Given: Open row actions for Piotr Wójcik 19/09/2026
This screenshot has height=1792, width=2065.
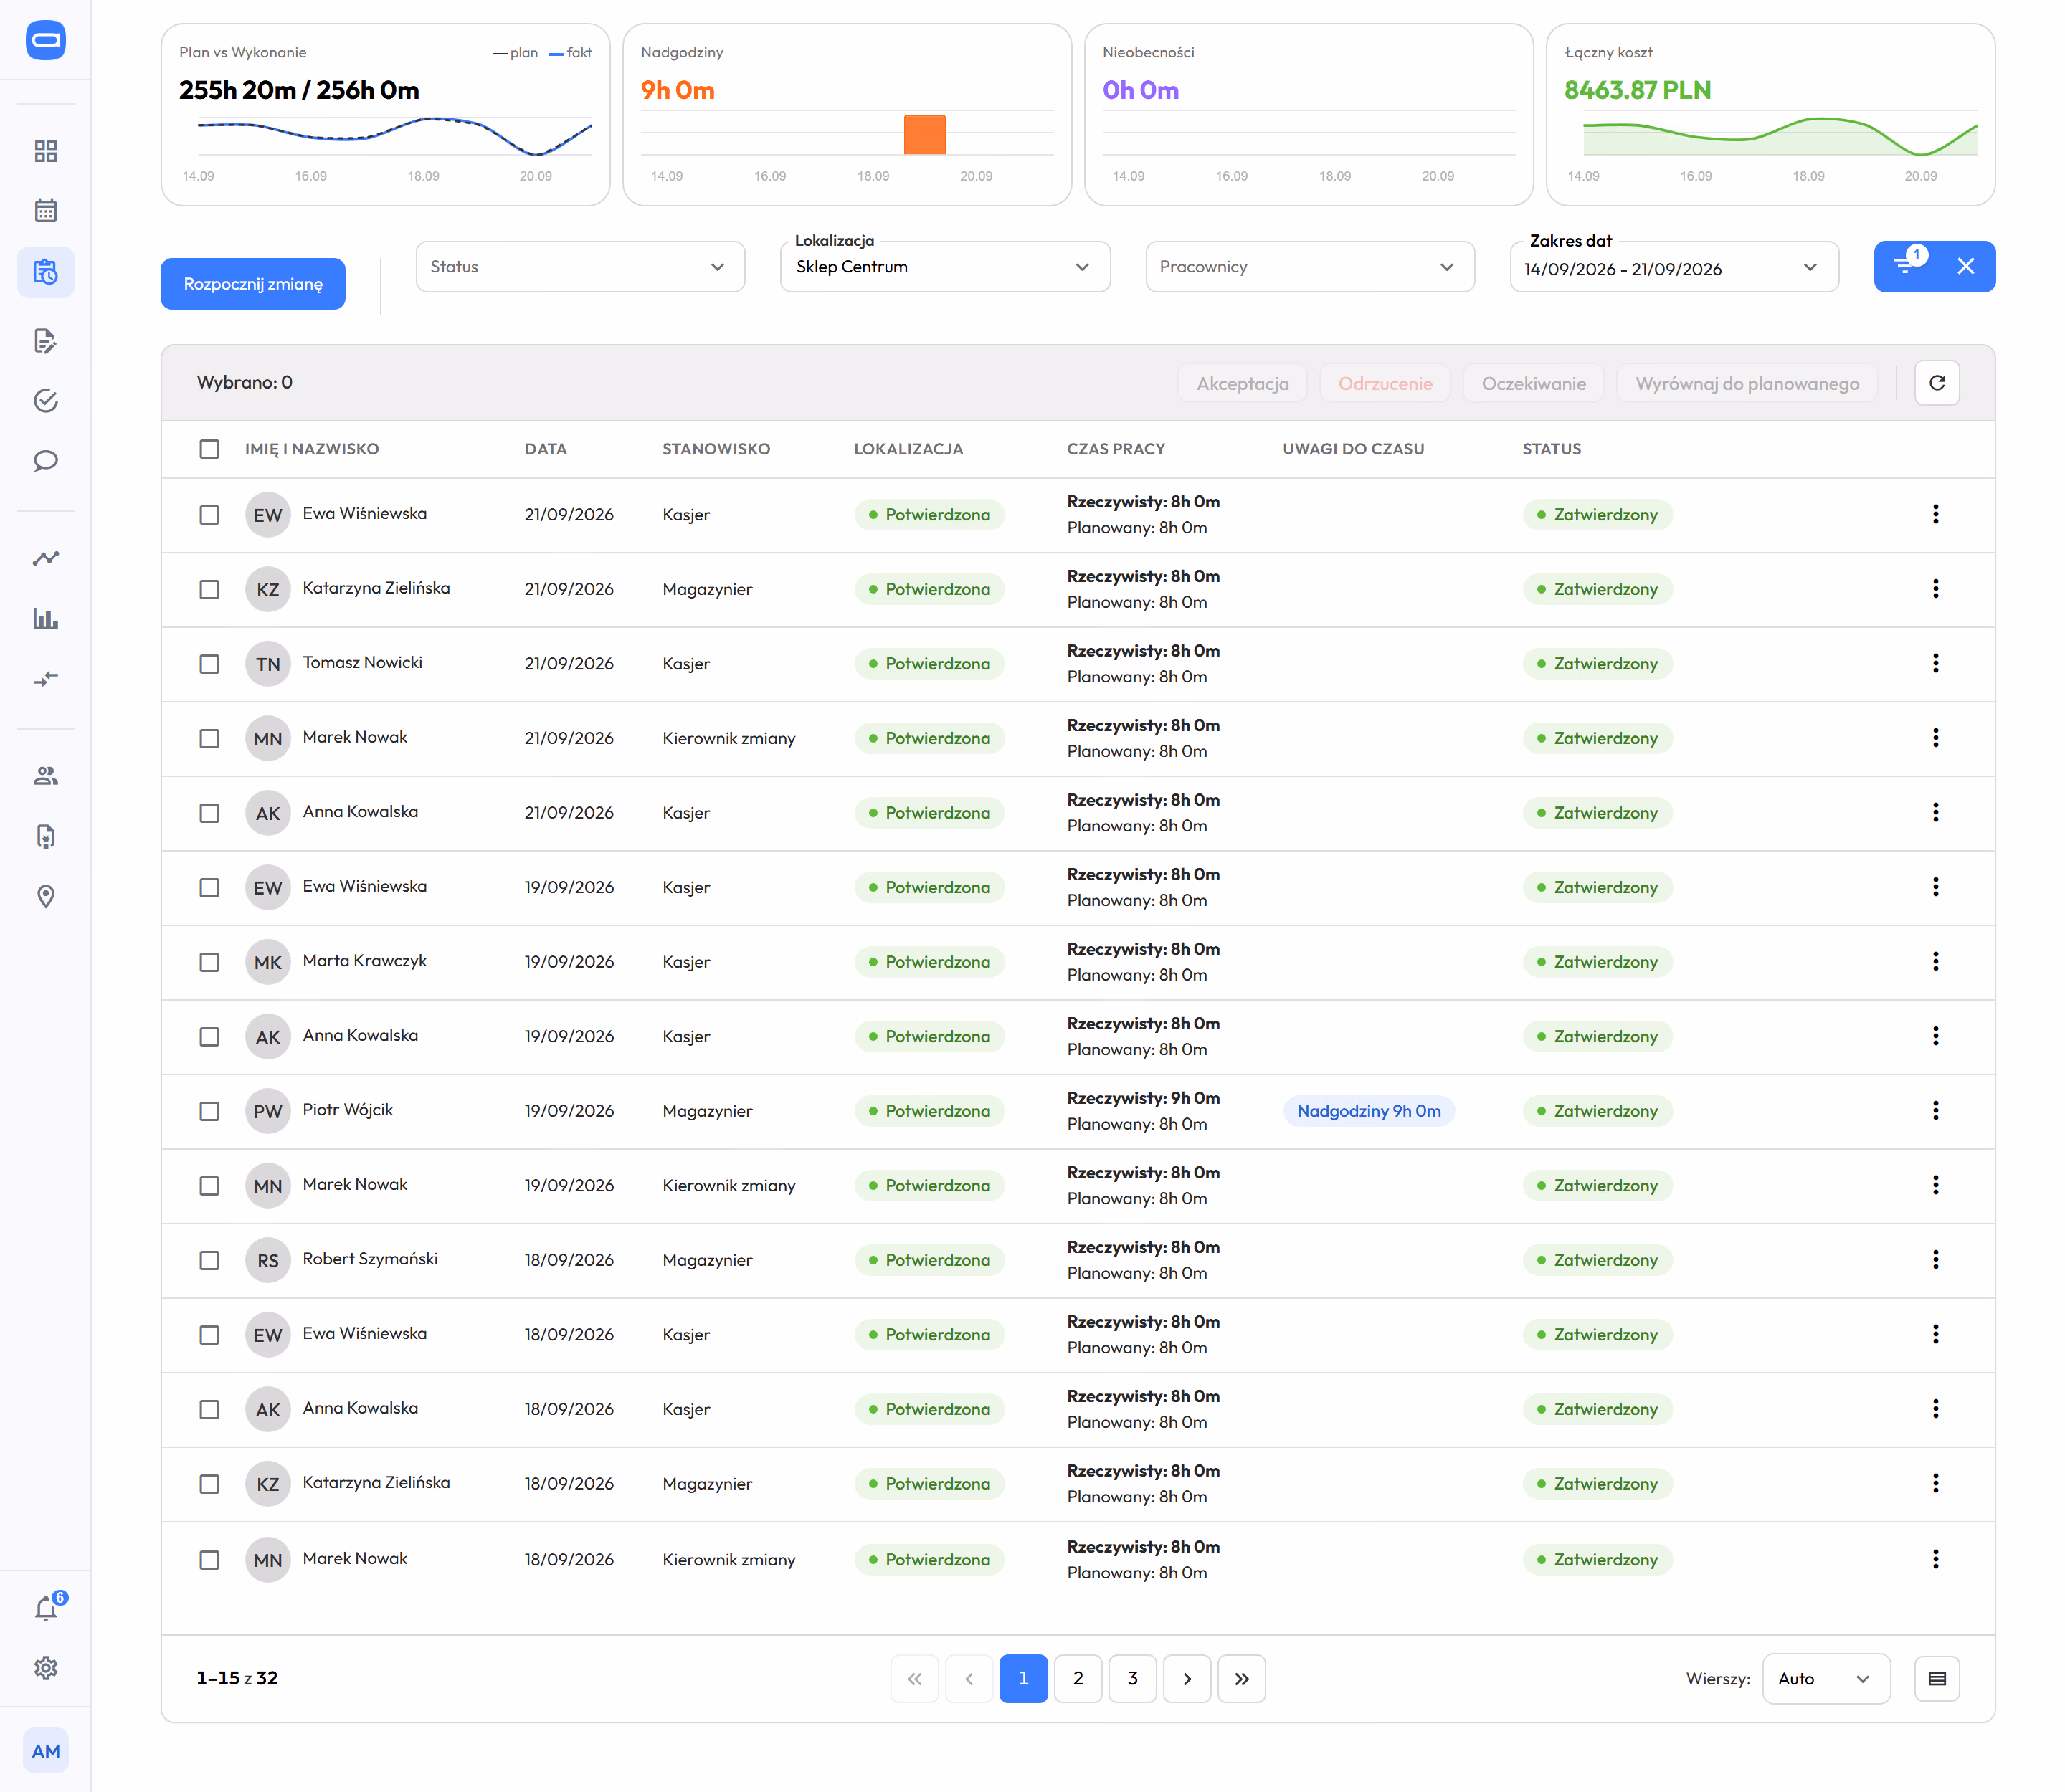Looking at the screenshot, I should (x=1936, y=1111).
